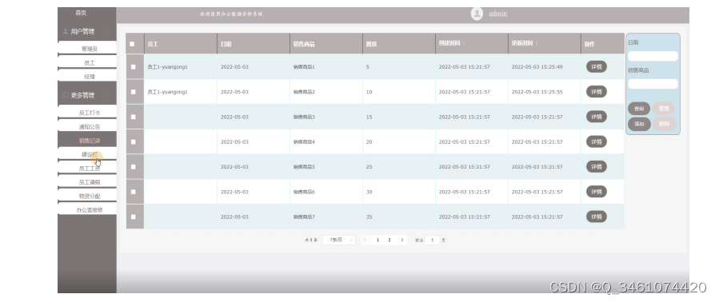
Task: Click the 添加 add button
Action: (x=639, y=124)
